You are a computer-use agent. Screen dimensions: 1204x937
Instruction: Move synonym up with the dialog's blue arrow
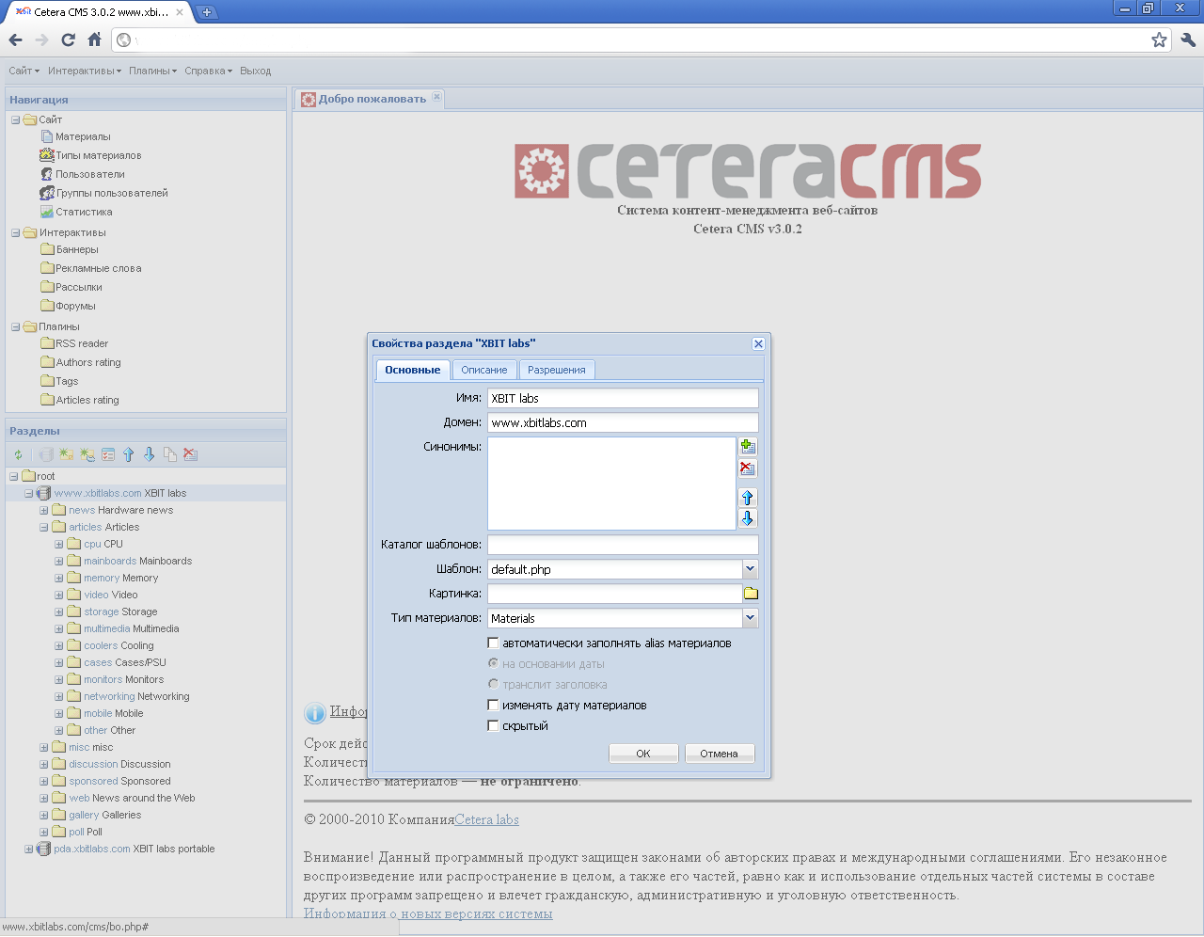pyautogui.click(x=748, y=498)
